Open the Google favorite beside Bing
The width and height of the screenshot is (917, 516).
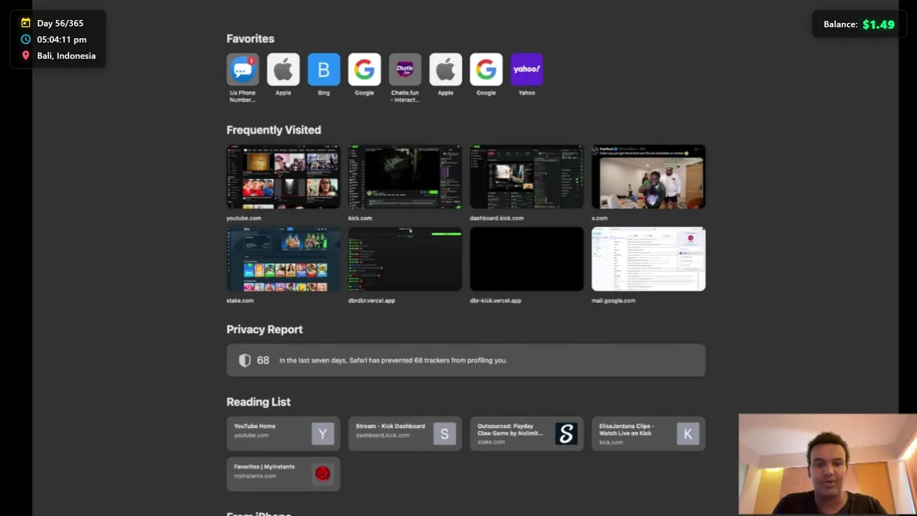(x=364, y=70)
